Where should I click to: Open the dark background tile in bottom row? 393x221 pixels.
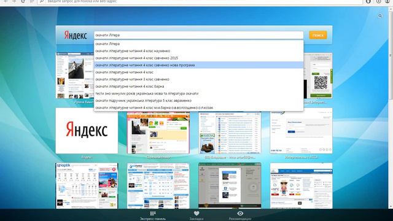point(230,185)
